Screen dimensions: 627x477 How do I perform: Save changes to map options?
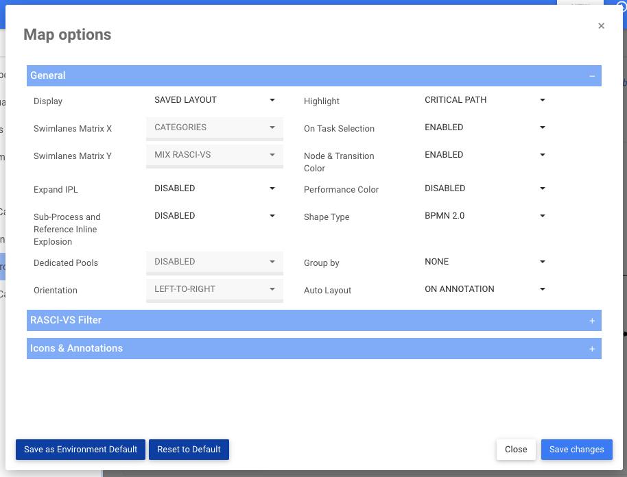[576, 450]
